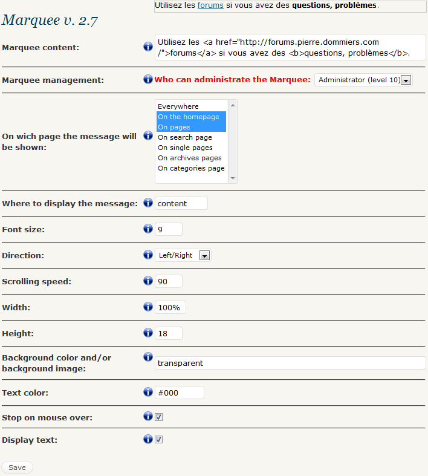Screen dimensions: 428x476
Task: Click the info icon beside Marquee content
Action: [148, 47]
